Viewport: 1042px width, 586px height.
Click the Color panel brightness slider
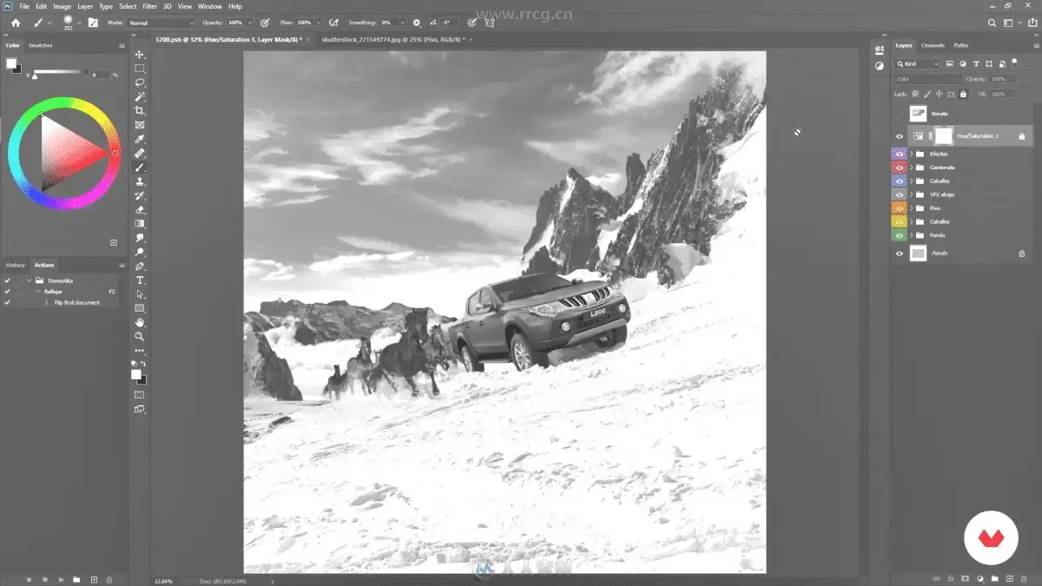[59, 72]
